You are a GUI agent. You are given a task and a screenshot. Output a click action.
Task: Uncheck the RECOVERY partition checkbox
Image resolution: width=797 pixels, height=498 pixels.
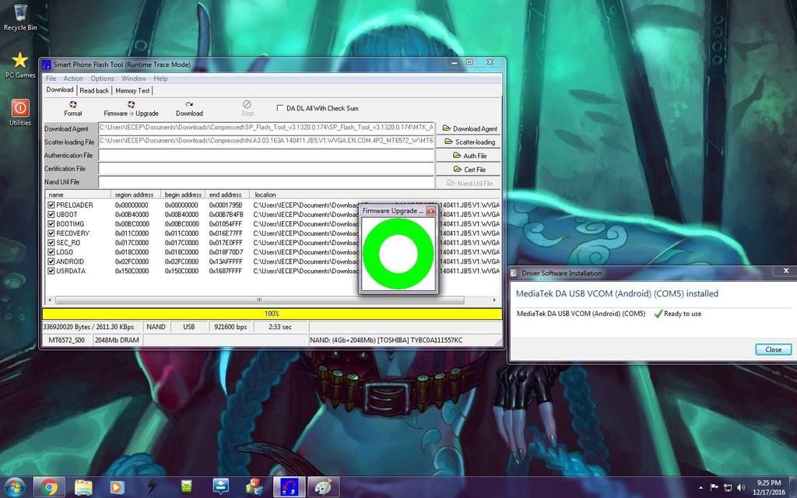click(51, 233)
